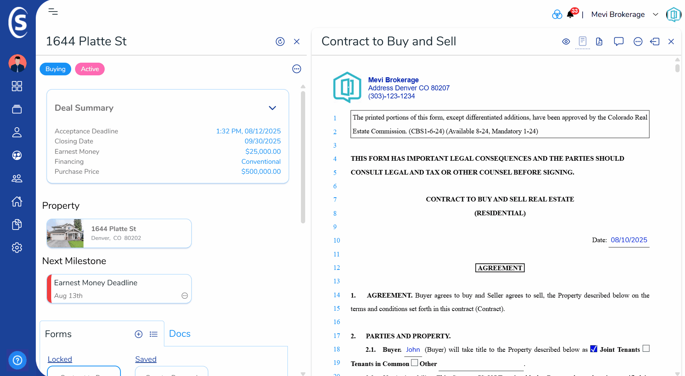685x376 pixels.
Task: Click the deal panel vertical scrollbar
Action: 303,157
